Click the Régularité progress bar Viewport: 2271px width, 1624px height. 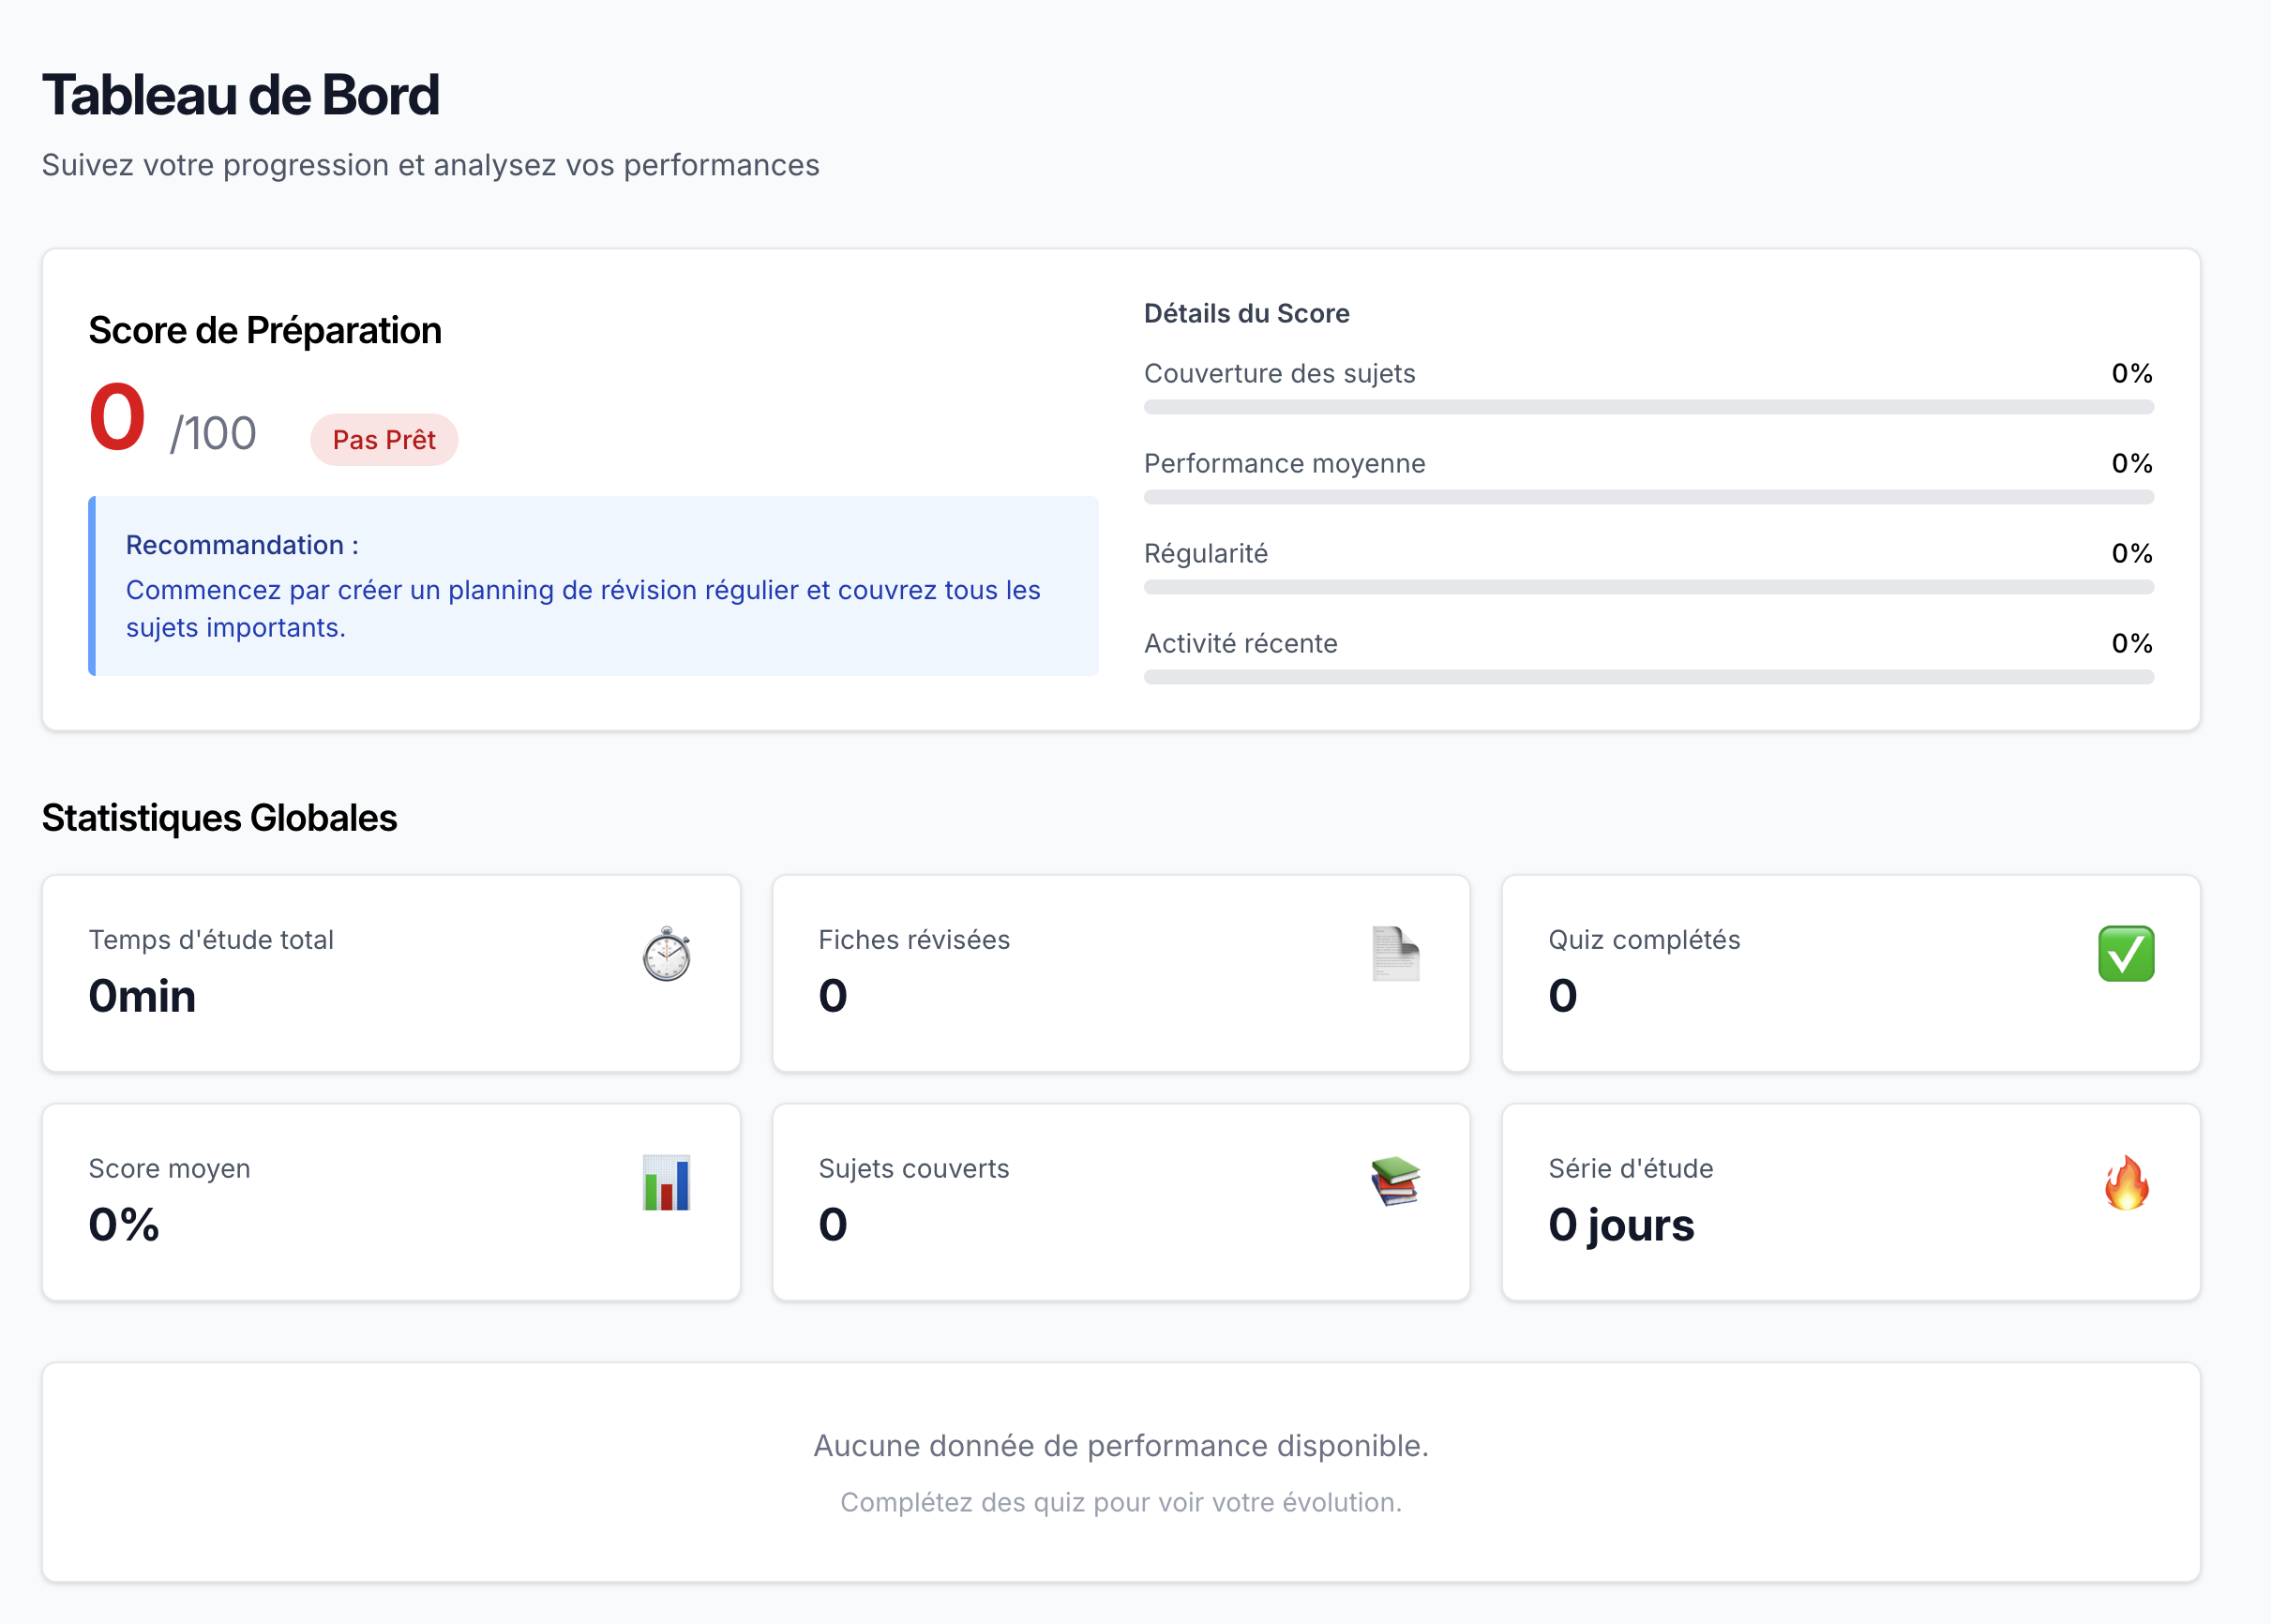pos(1648,587)
